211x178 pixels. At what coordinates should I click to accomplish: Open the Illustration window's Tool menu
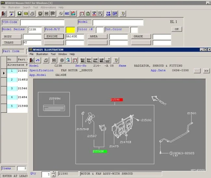pos(53,54)
